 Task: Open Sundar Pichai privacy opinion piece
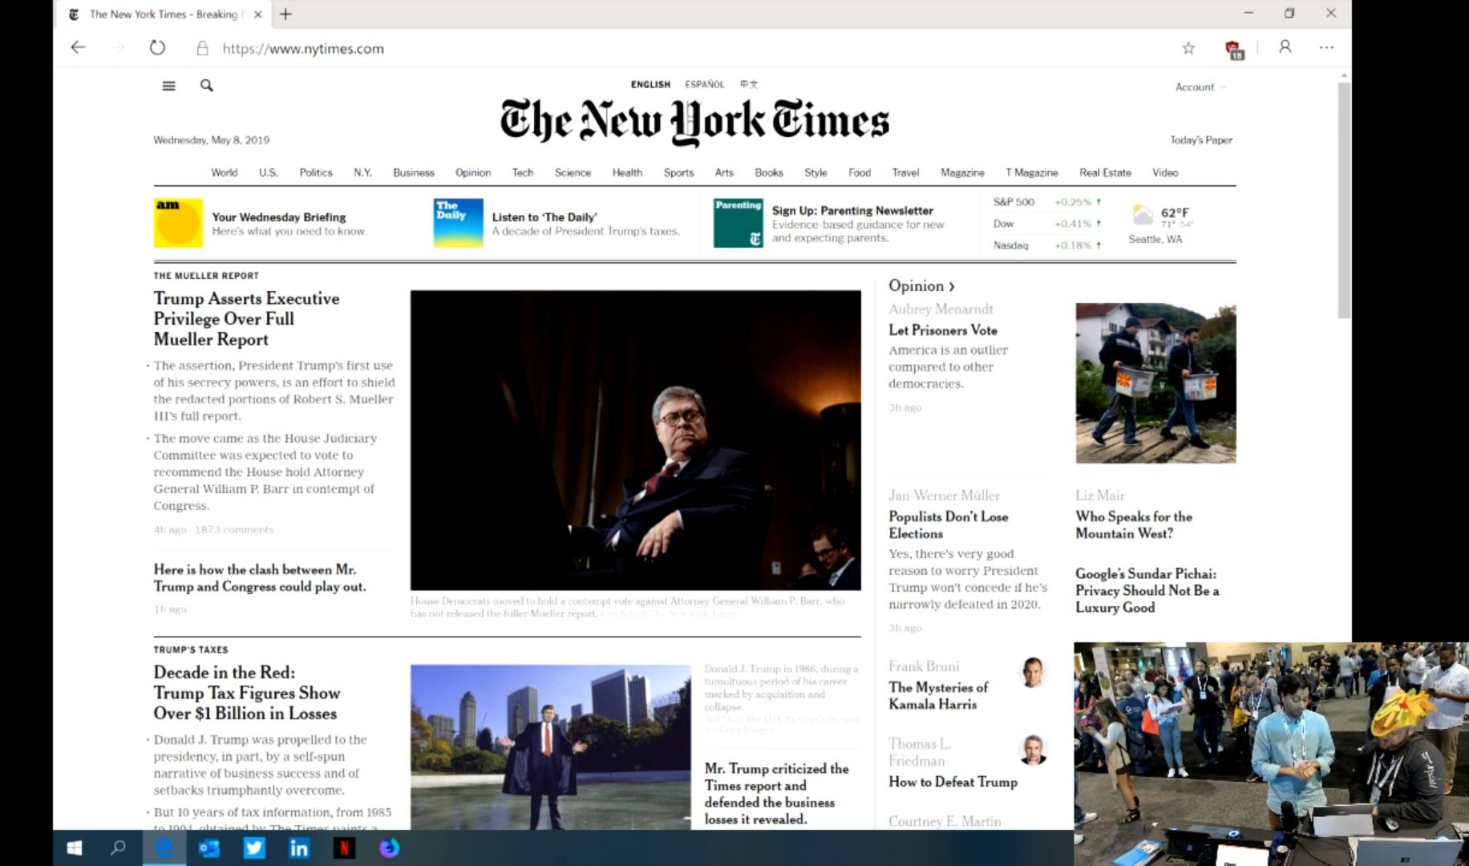(x=1147, y=590)
